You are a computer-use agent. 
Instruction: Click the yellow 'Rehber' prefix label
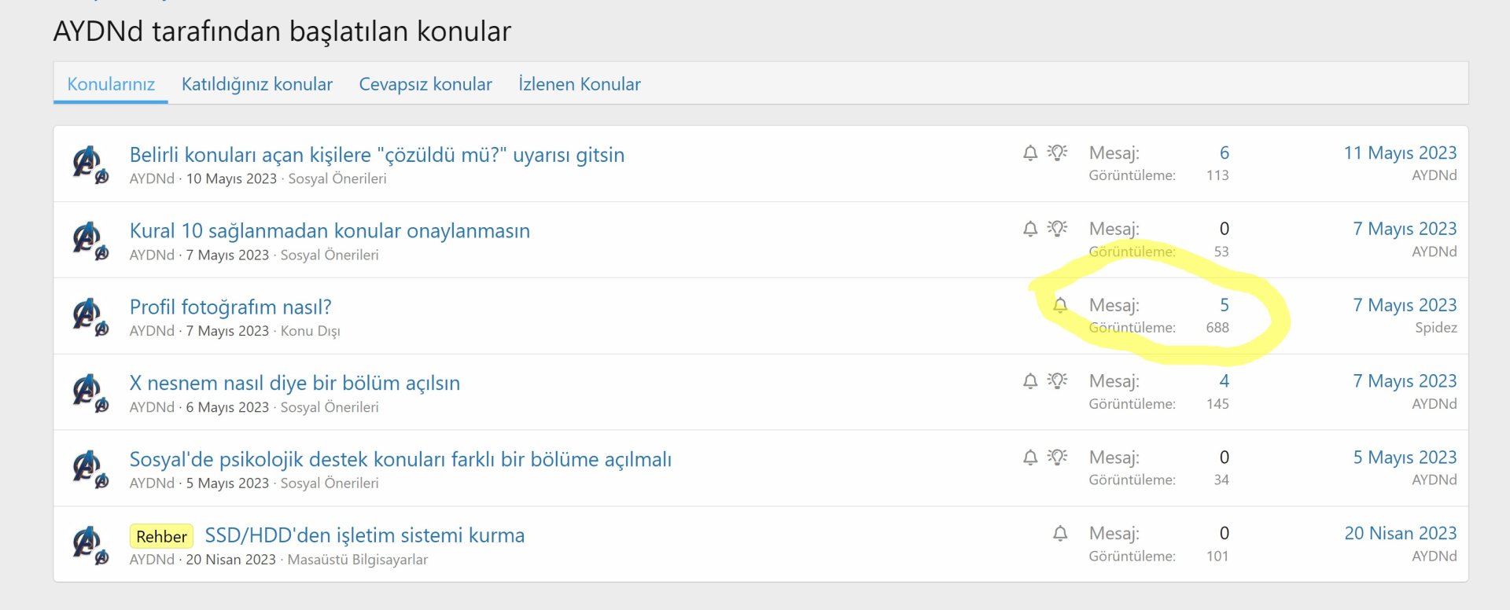(161, 536)
